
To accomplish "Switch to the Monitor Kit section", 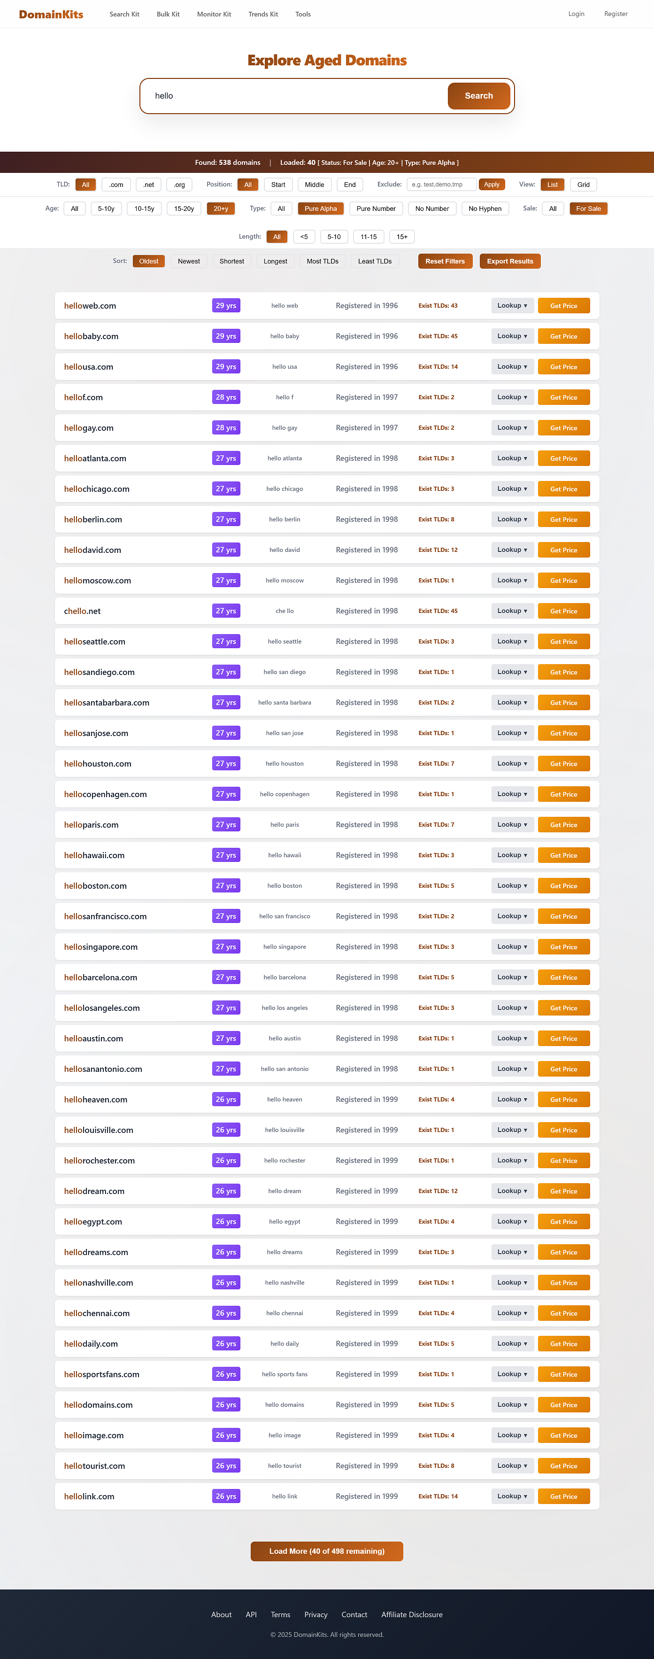I will (214, 14).
